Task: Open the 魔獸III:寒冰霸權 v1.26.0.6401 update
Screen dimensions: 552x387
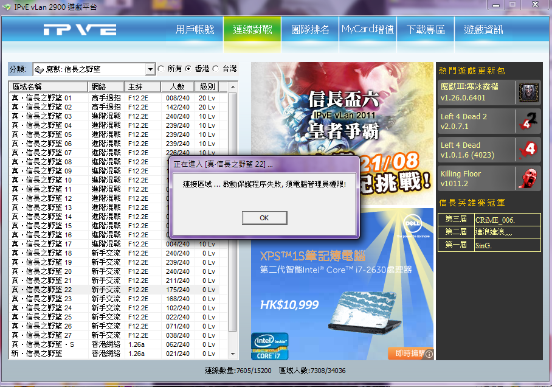Action: pos(489,92)
